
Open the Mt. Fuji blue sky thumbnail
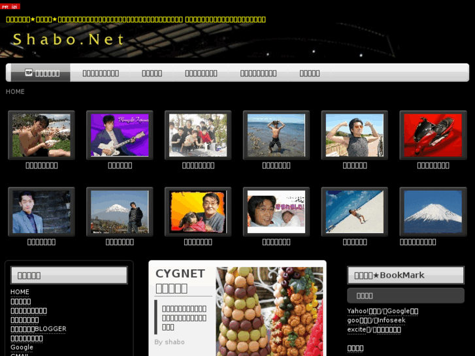433,212
